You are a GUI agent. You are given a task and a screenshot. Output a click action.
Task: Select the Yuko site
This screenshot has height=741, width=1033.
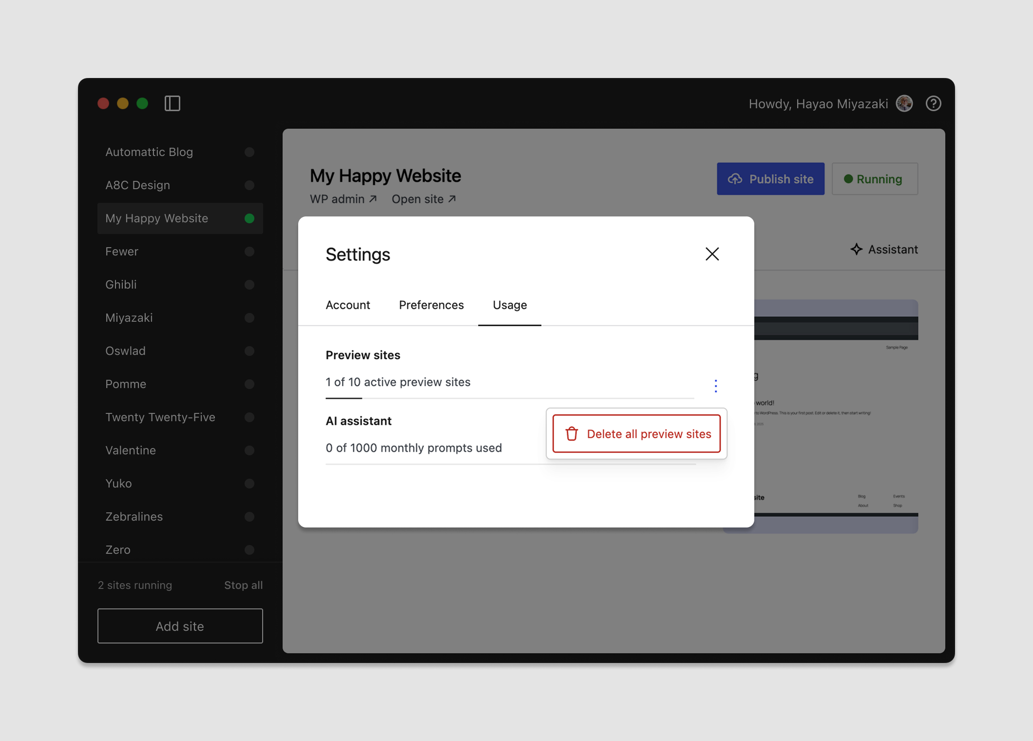(x=180, y=484)
